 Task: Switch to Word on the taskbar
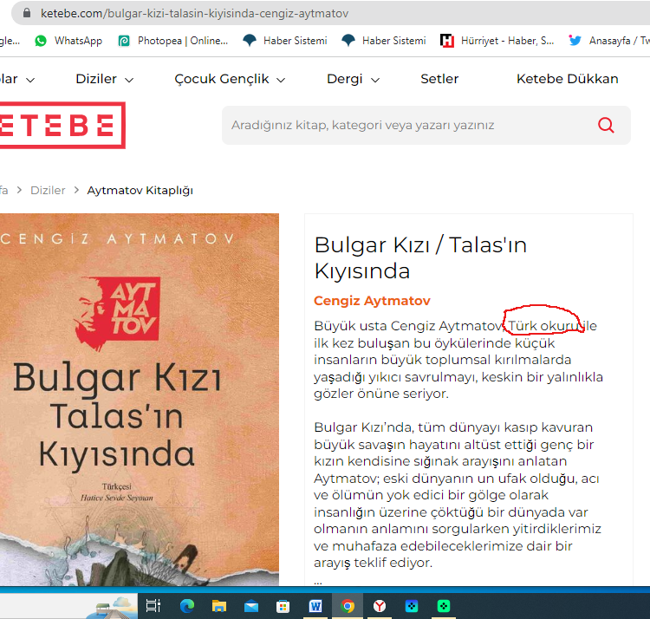[315, 607]
